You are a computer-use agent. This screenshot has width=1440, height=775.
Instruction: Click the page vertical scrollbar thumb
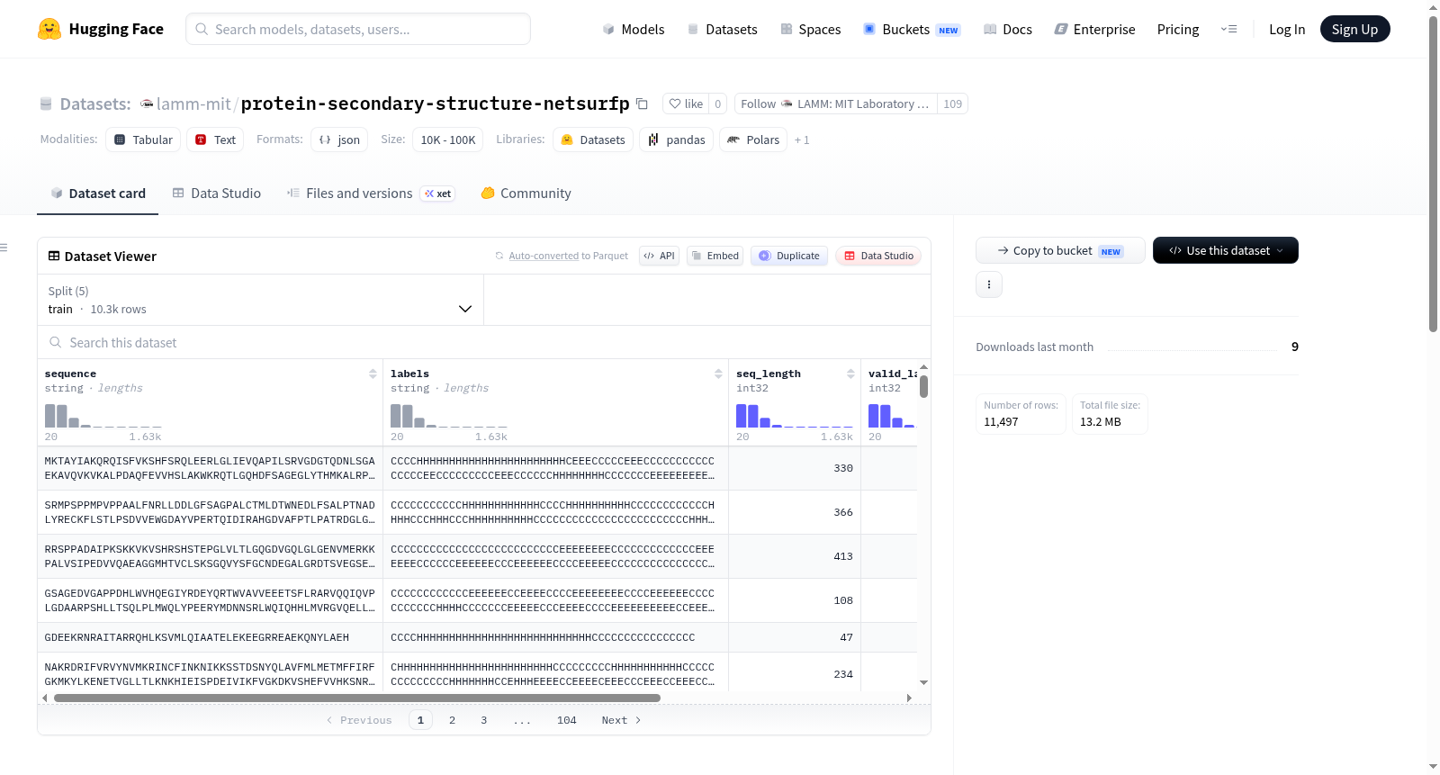pyautogui.click(x=1433, y=174)
